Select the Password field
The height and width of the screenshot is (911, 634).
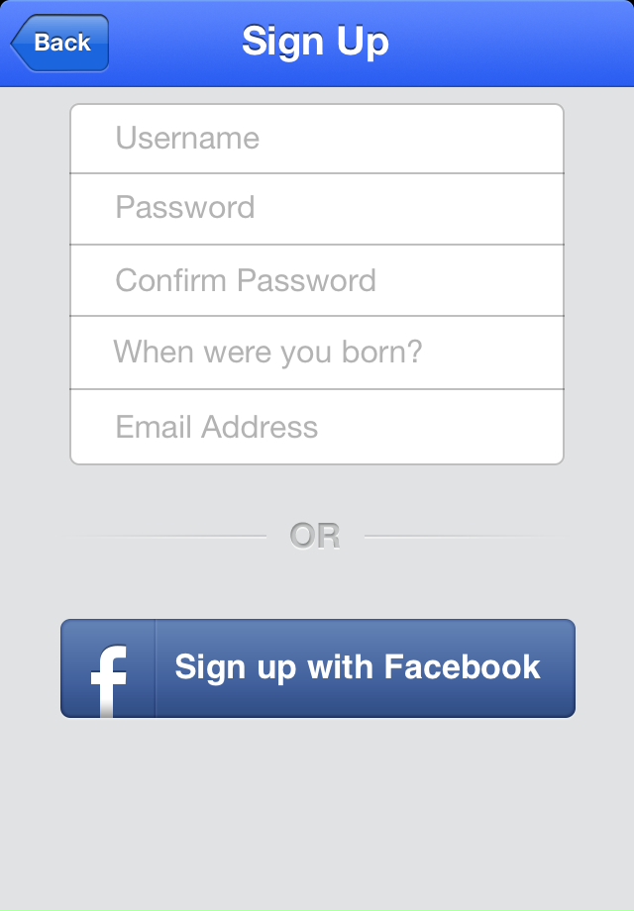tap(317, 209)
